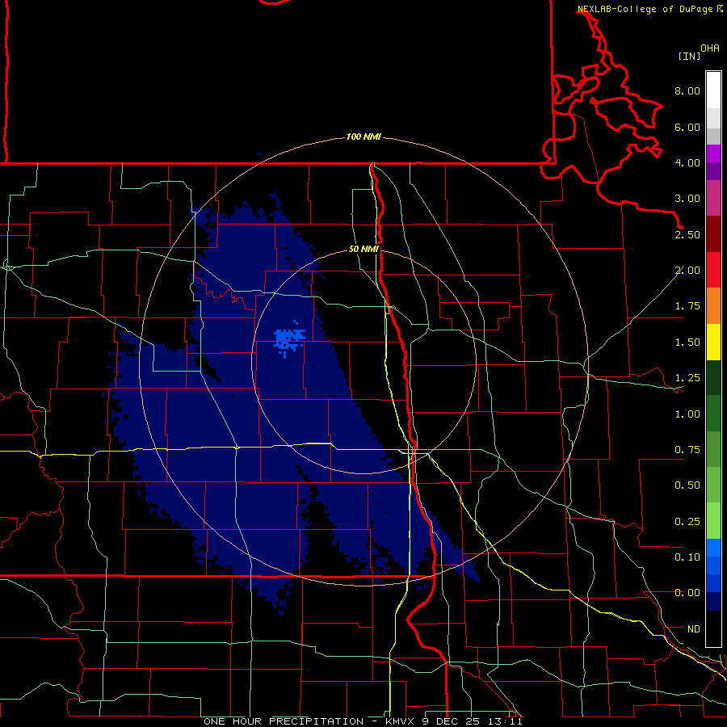Click the 0.10 legend value

(687, 557)
